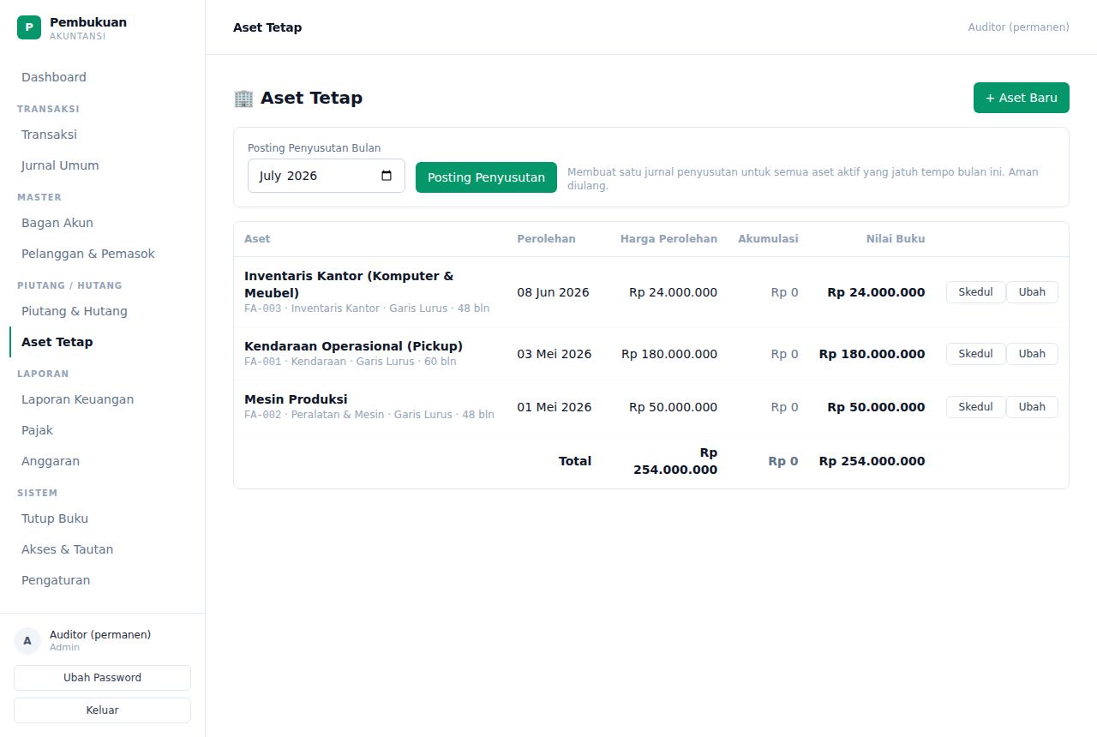Click the Perolehan column header
The image size is (1097, 737).
pos(546,239)
